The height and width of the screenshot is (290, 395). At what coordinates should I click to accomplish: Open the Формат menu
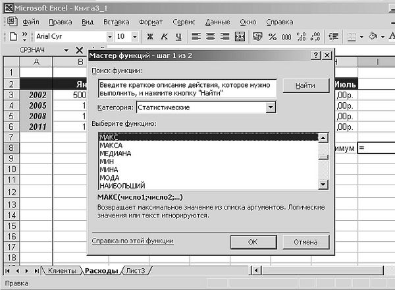pos(151,22)
